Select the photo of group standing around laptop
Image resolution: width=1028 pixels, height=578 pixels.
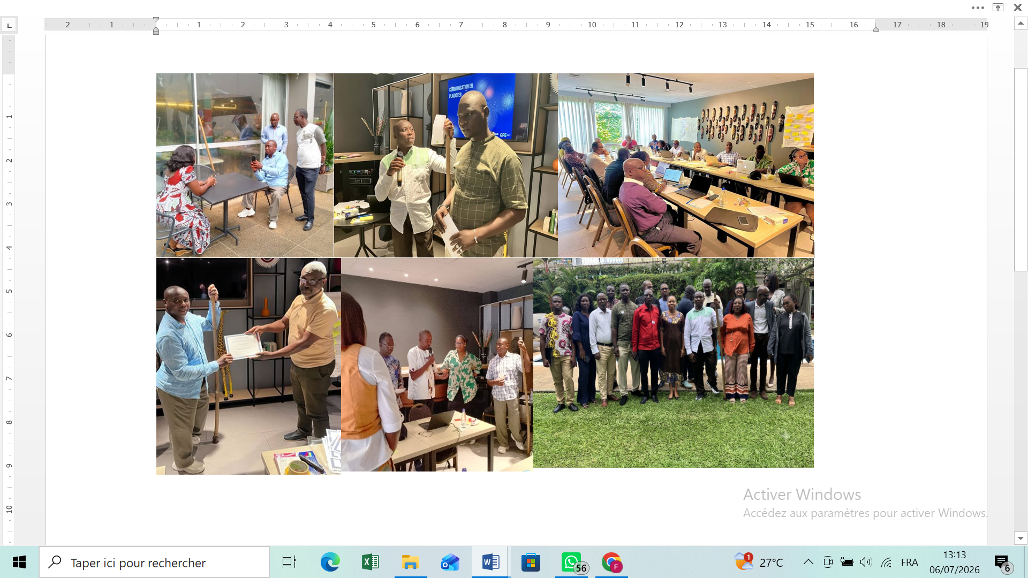tap(437, 365)
